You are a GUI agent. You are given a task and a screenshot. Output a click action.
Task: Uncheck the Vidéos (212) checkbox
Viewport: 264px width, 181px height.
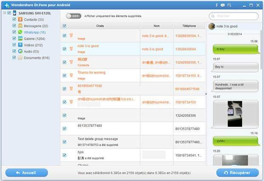tap(14, 45)
